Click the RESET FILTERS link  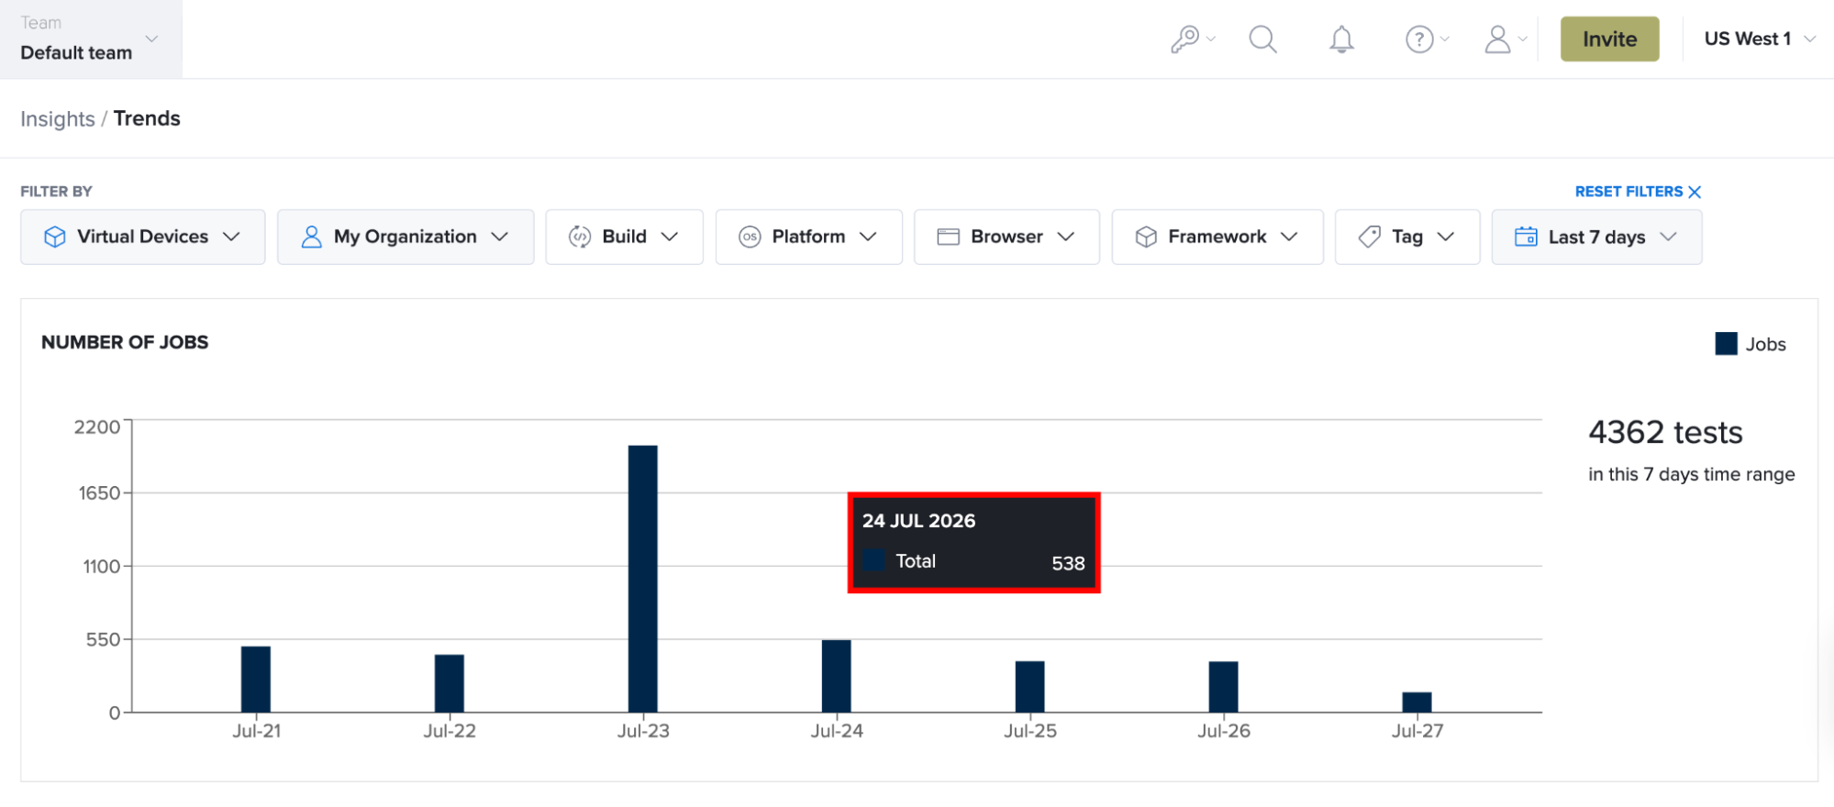pos(1628,192)
